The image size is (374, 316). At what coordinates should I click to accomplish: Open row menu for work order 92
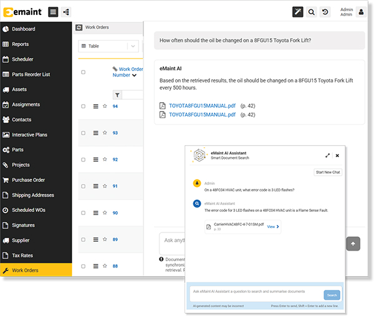pos(95,160)
